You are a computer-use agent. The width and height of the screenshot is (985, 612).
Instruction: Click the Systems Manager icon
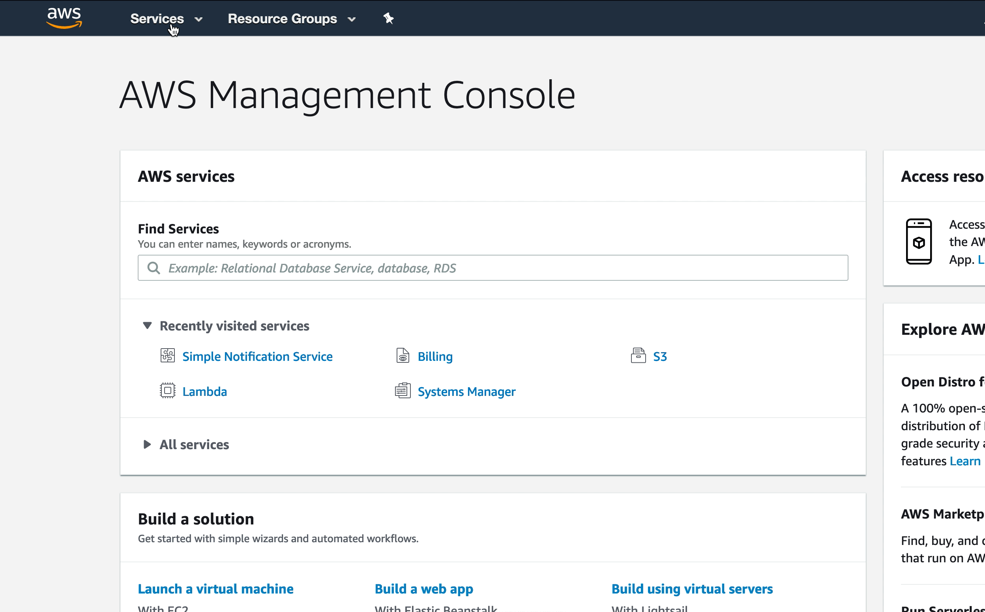pos(403,391)
